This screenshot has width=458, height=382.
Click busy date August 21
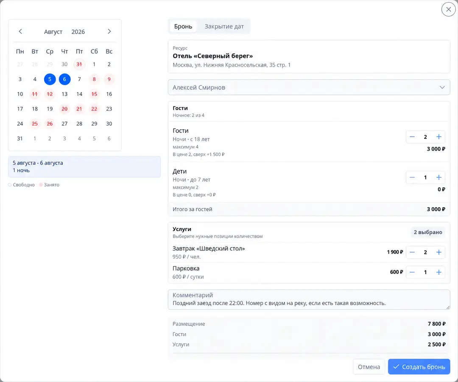pyautogui.click(x=79, y=109)
